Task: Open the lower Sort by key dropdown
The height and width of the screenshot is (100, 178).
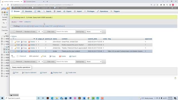Action: point(94,62)
